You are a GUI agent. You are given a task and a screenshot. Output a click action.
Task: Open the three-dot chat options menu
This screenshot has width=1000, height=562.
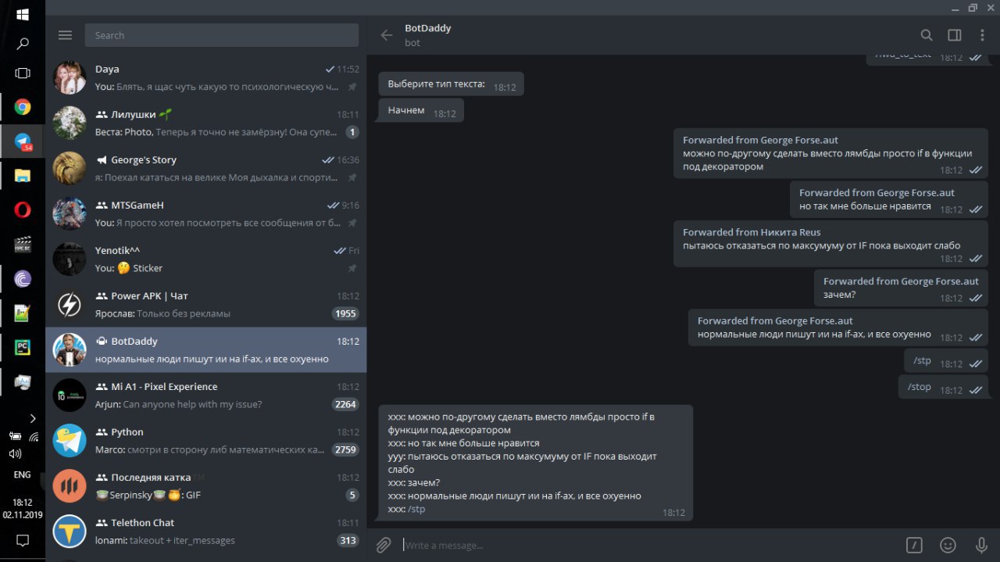pos(982,35)
